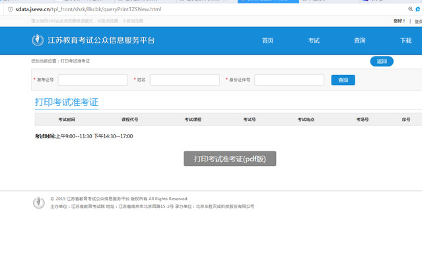
Task: Click the 打印考试准考证 section heading
Action: (67, 102)
